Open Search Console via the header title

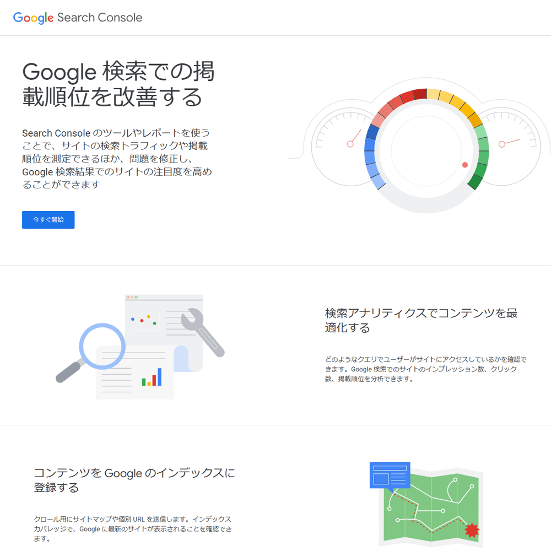(99, 18)
